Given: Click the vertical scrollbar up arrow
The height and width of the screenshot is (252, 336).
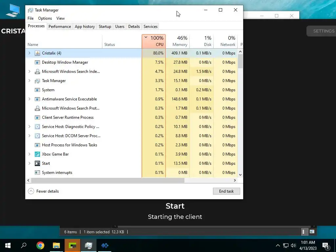Looking at the screenshot, I should (240, 52).
